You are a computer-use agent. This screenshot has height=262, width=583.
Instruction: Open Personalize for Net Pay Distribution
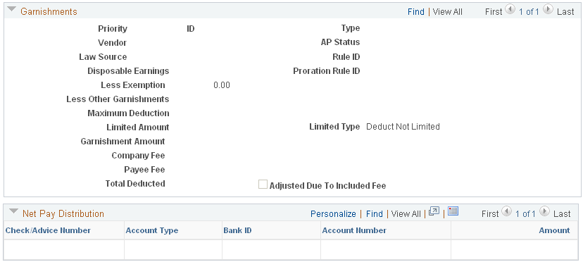[333, 213]
